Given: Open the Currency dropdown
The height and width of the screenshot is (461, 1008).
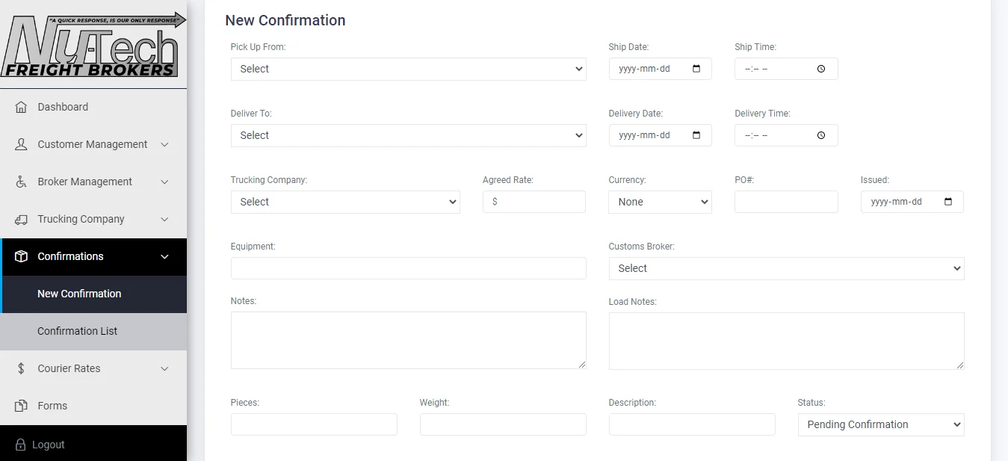Looking at the screenshot, I should [660, 202].
